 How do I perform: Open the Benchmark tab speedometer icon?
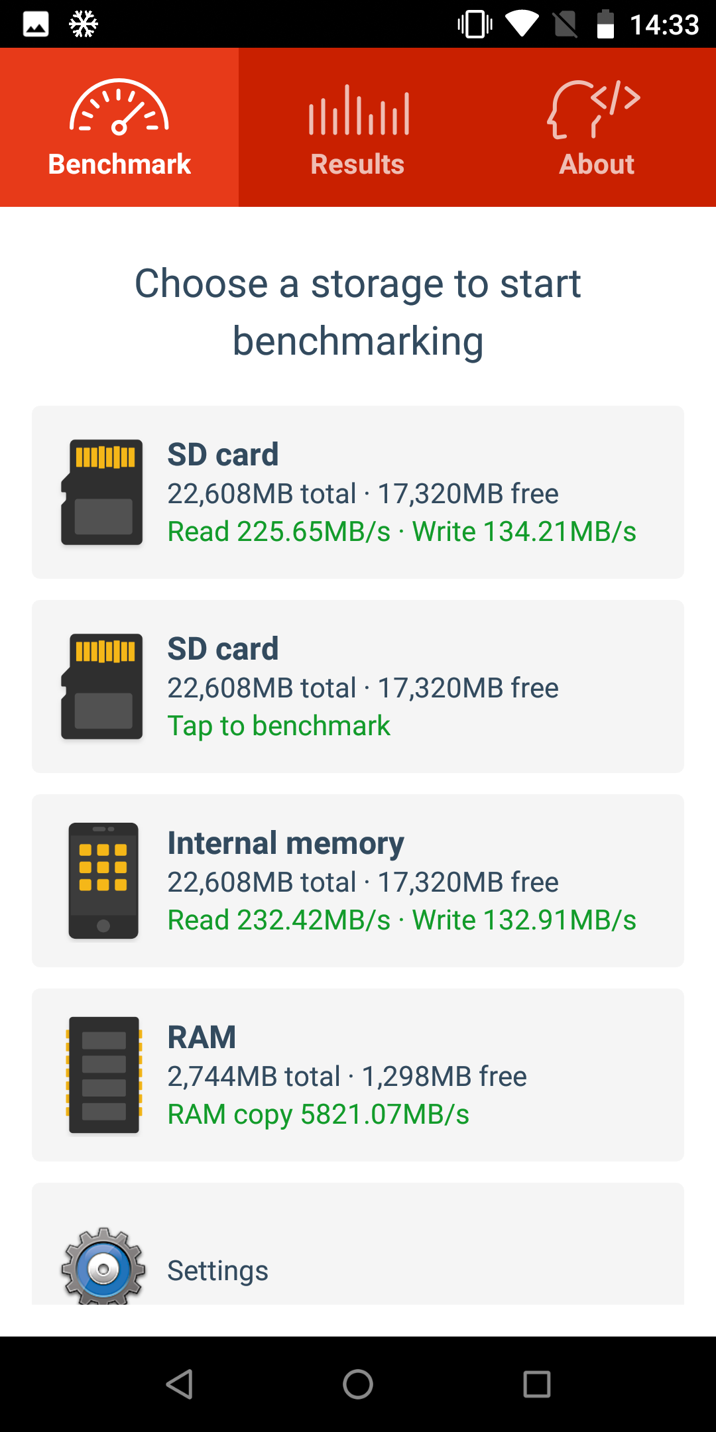pos(119,107)
